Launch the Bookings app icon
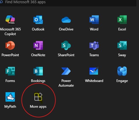This screenshot has width=139, height=120. coord(38,71)
